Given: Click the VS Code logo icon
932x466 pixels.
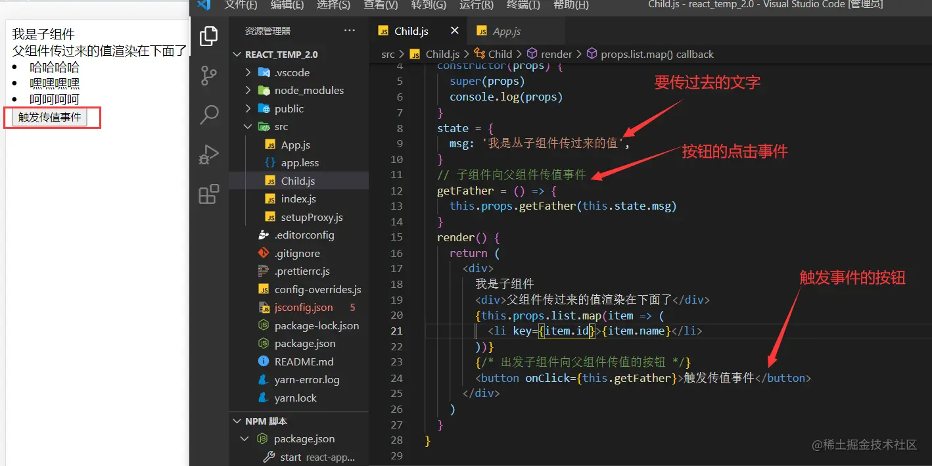Looking at the screenshot, I should (x=204, y=5).
